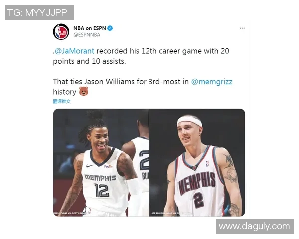
Task: Open the @memgrizz mention link
Action: tap(212, 82)
